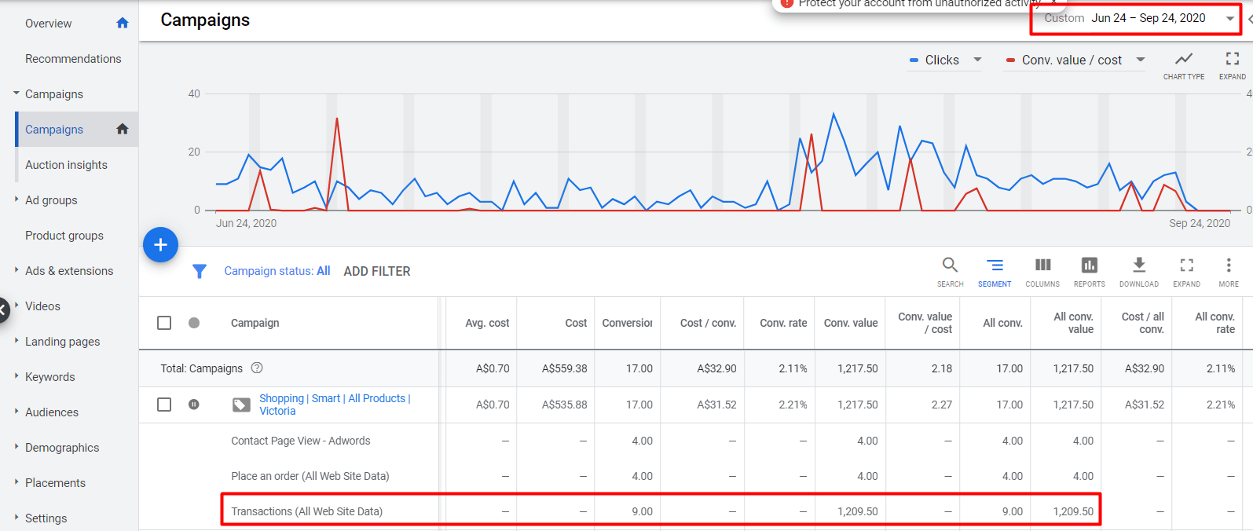This screenshot has height=531, width=1253.
Task: Open Recommendations in the sidebar
Action: (73, 59)
